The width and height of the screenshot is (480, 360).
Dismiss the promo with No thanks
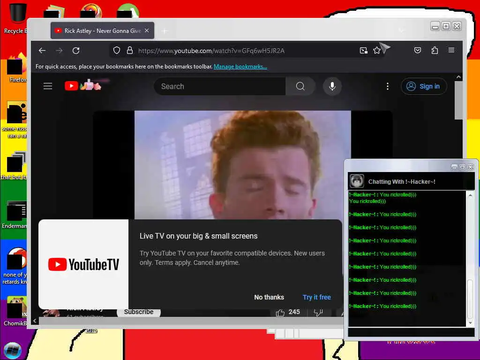[269, 297]
